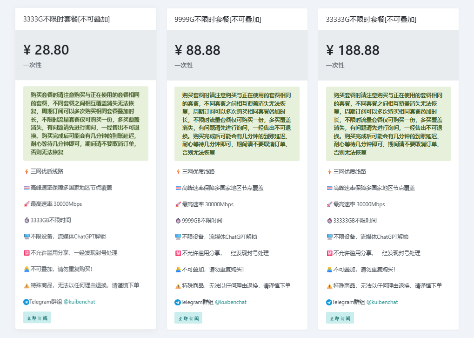Click the ¥ 88.88 price
This screenshot has height=338, width=474.
tap(198, 50)
